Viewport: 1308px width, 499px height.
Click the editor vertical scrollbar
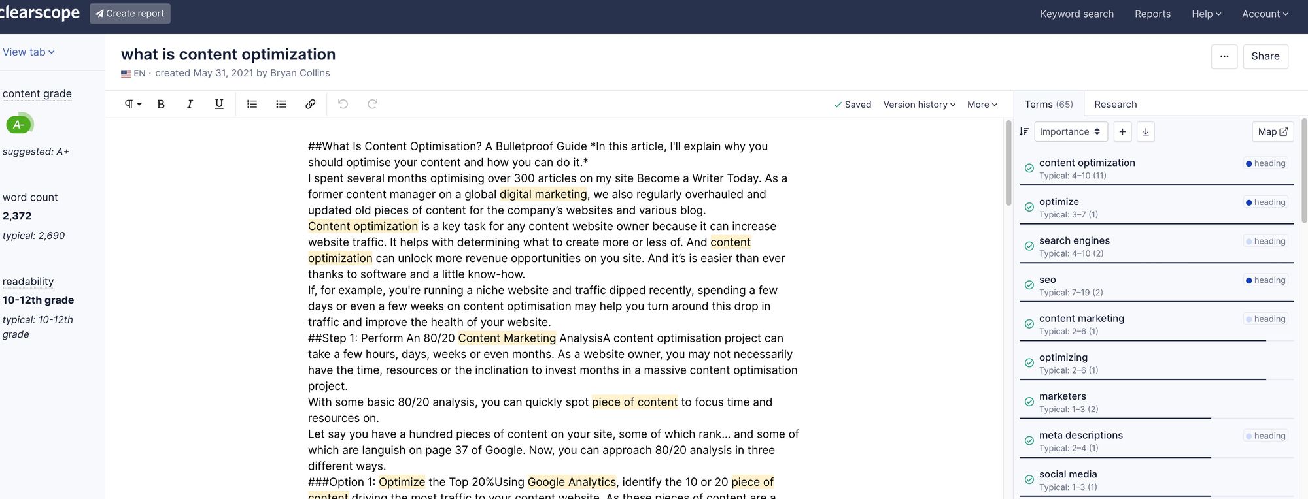tap(1008, 163)
